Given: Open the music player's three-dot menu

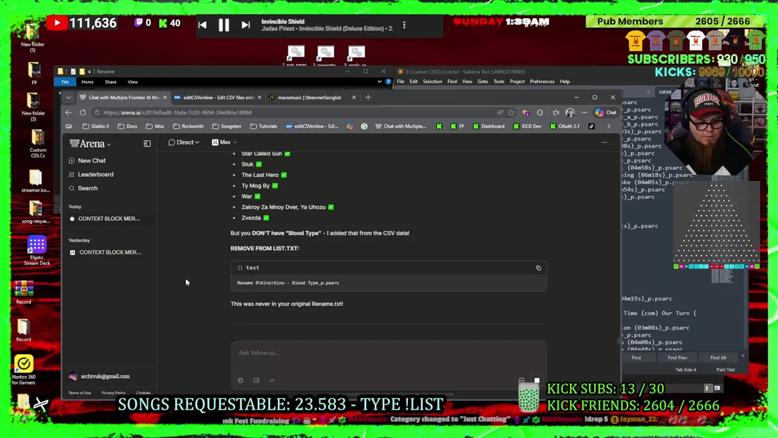Looking at the screenshot, I should (404, 25).
